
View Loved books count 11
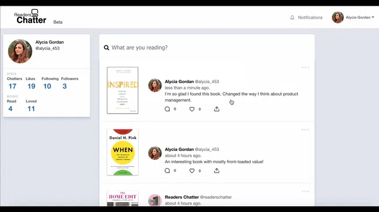click(x=31, y=109)
